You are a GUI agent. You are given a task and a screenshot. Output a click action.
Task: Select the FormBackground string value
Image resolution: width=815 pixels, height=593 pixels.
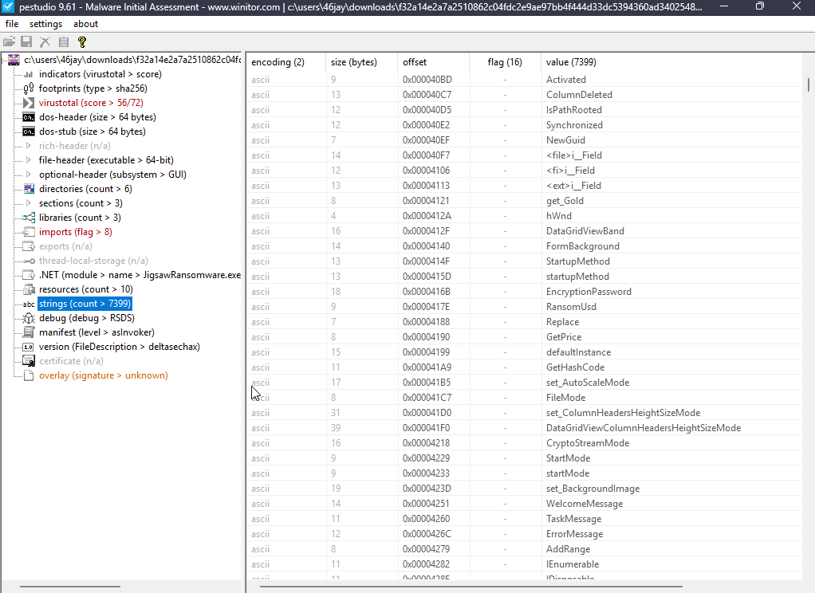pos(583,246)
